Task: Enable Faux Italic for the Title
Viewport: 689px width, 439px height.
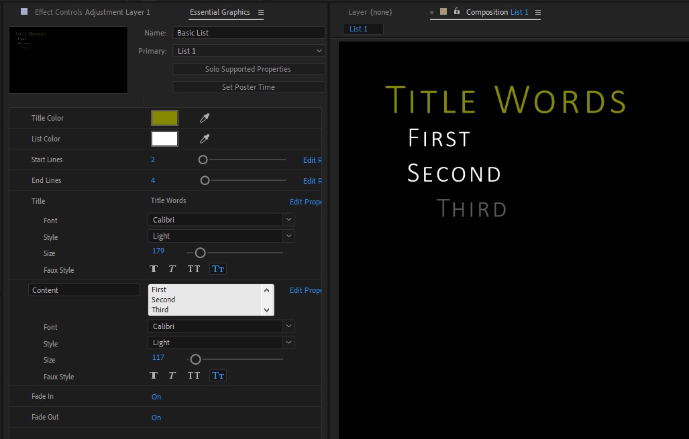Action: pyautogui.click(x=172, y=268)
